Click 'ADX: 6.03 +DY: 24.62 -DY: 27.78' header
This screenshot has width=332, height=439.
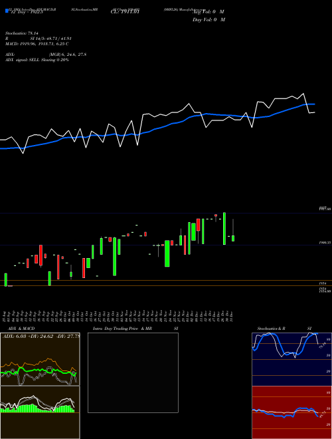tap(41, 336)
